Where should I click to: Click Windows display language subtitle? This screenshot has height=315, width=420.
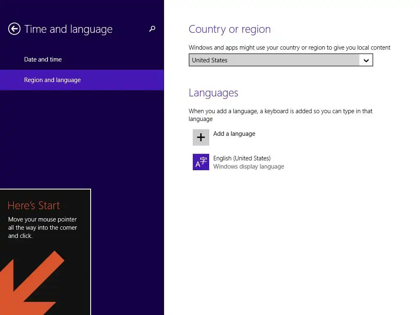coord(249,167)
